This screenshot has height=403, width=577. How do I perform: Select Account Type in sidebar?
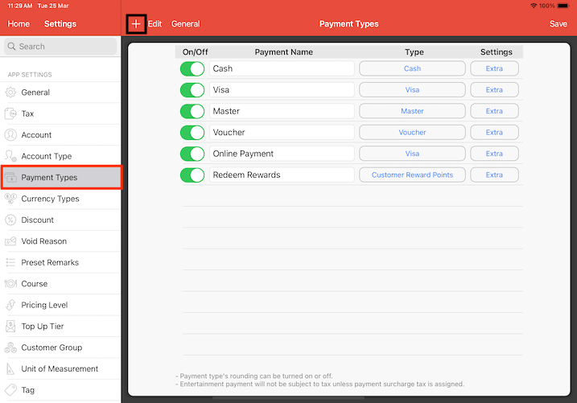(x=60, y=156)
